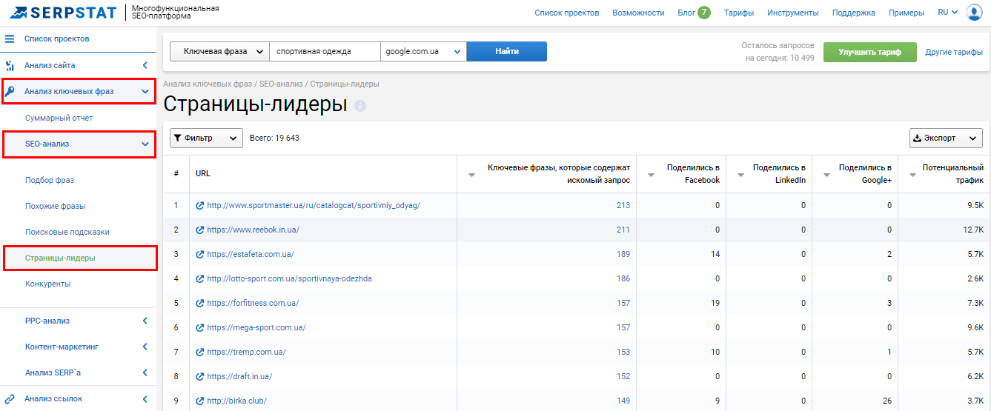This screenshot has width=991, height=411.
Task: Open Список проектов in top navigation
Action: (566, 13)
